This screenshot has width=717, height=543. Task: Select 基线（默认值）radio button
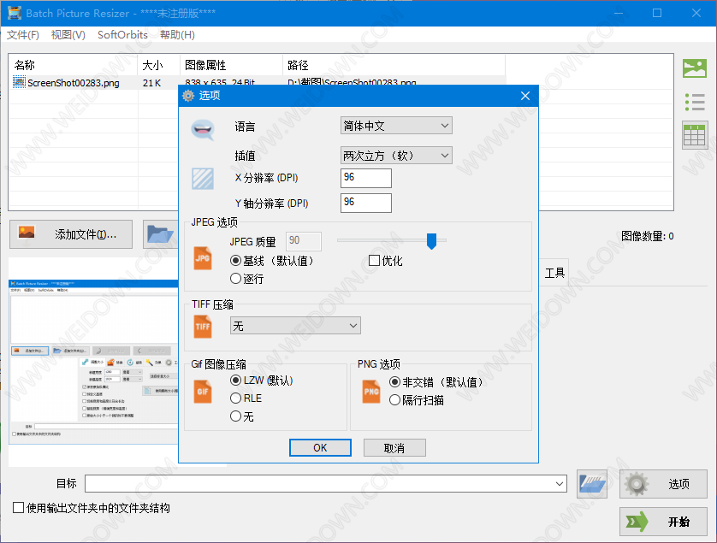235,261
